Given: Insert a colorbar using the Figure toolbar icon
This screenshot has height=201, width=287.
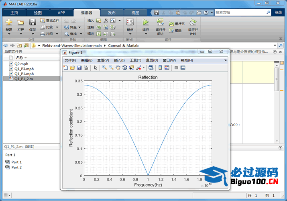Looking at the screenshot, I should tap(160, 68).
